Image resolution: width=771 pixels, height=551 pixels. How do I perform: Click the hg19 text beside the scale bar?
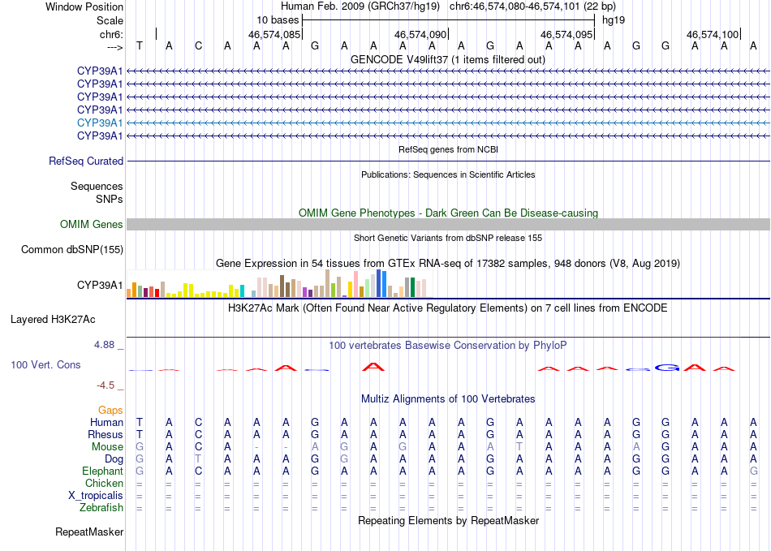614,20
